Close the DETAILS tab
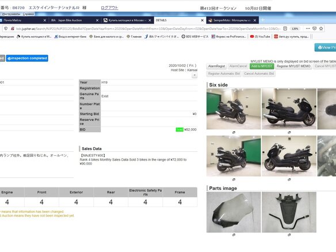Image resolution: width=336 pixels, height=252 pixels. point(202,20)
